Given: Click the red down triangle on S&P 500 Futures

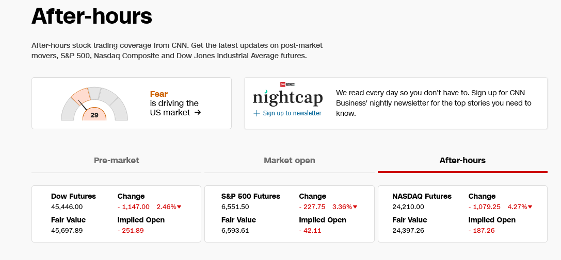Looking at the screenshot, I should [x=355, y=207].
